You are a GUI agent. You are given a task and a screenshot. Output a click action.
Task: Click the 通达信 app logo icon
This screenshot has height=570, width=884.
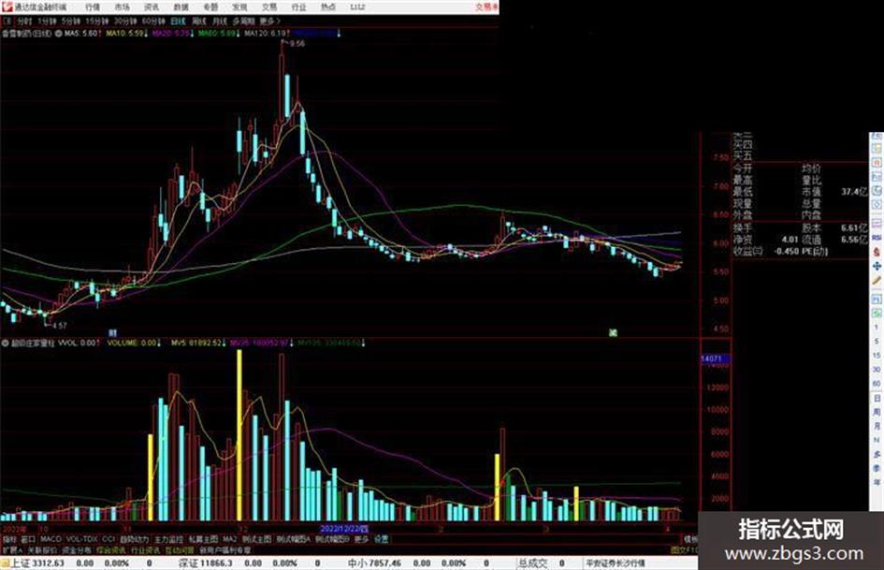7,7
